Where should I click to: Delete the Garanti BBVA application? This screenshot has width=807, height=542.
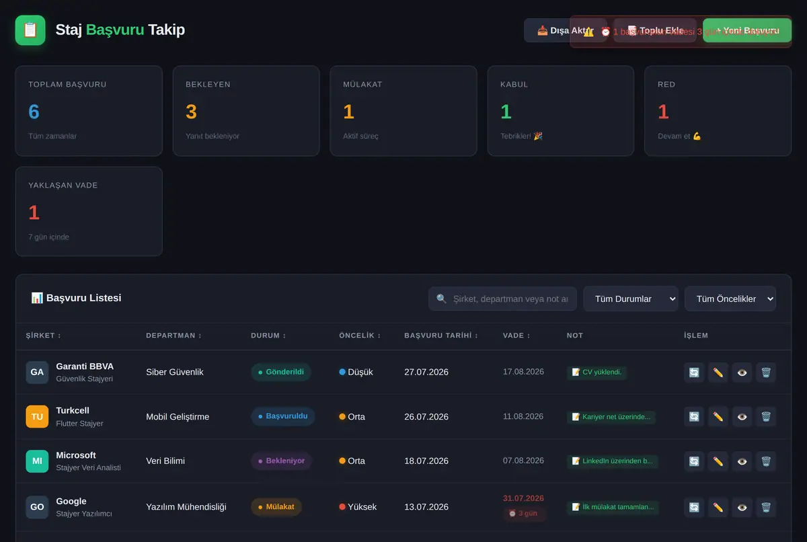pos(766,373)
